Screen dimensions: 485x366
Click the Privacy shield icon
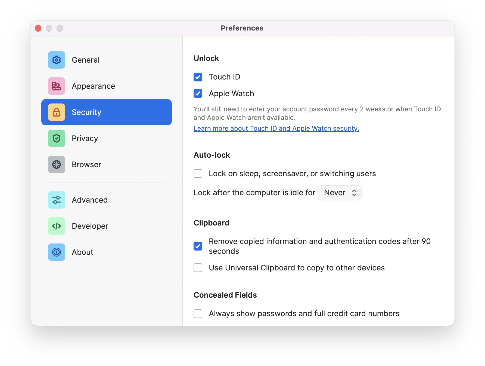[57, 138]
